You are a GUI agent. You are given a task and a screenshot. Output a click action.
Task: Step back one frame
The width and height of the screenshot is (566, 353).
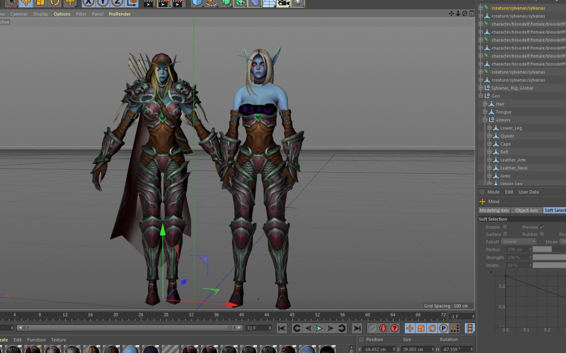pyautogui.click(x=308, y=328)
